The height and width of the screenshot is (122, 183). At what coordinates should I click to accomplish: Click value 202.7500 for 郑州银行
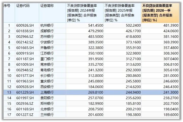click(171, 103)
